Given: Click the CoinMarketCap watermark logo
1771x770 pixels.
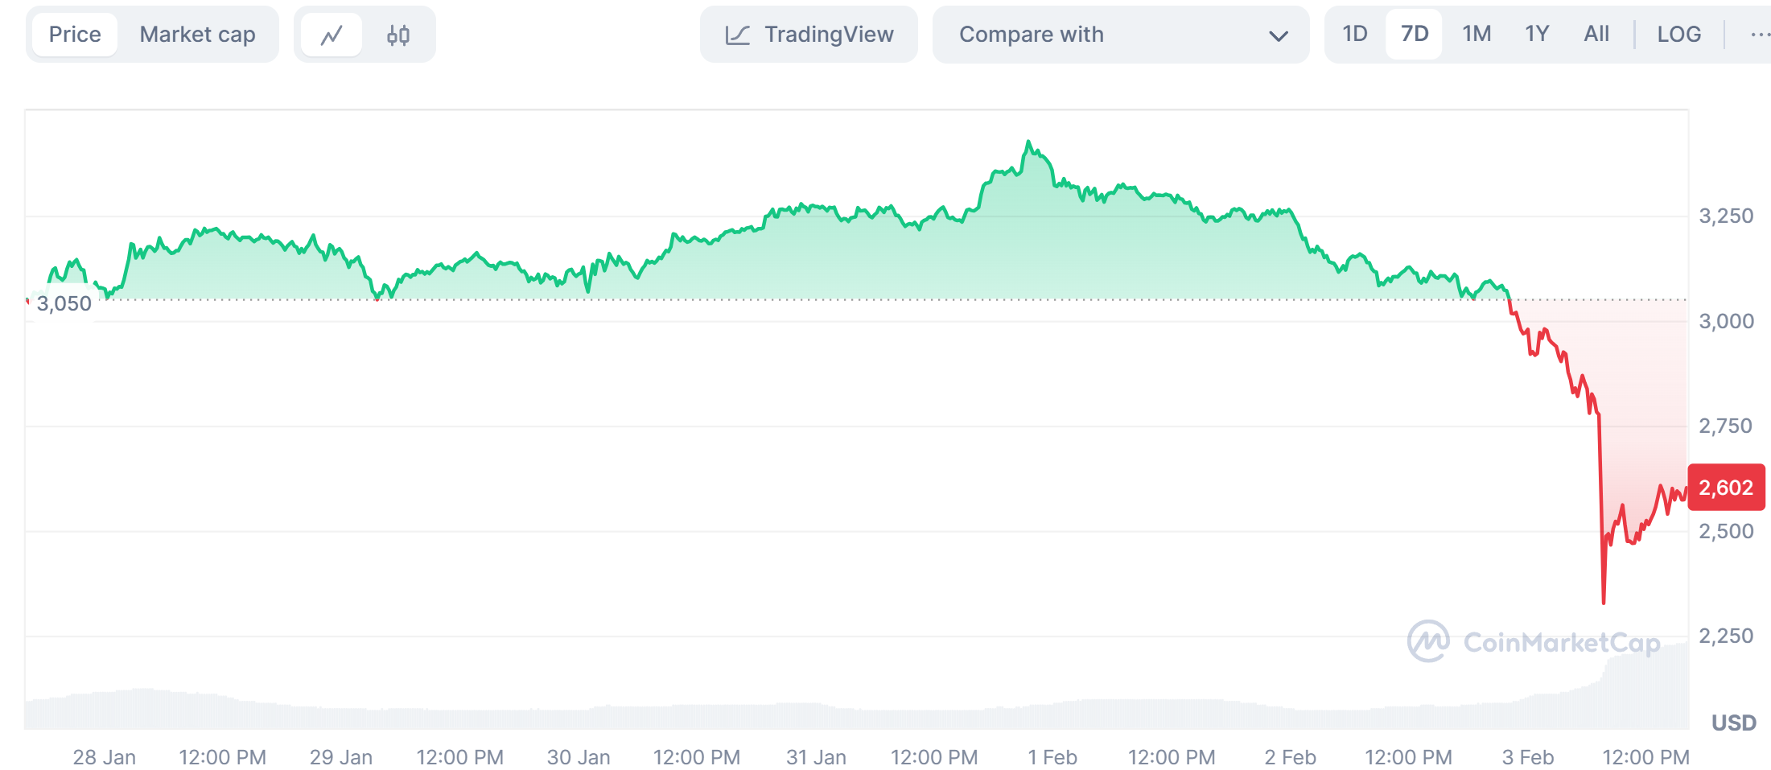Looking at the screenshot, I should pos(1429,641).
